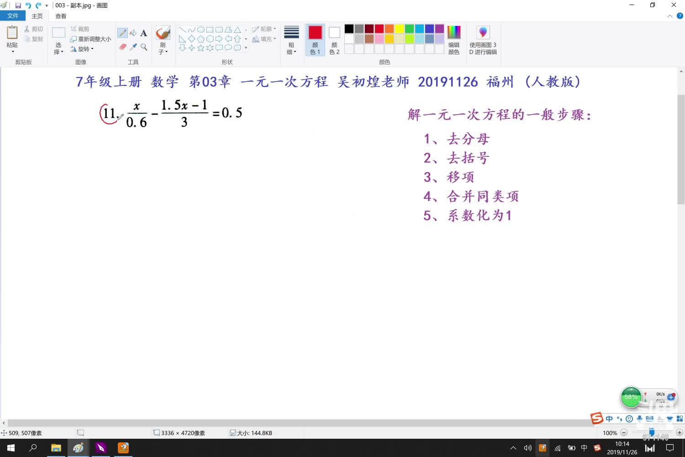Click the Paste clipboard icon

(x=12, y=33)
